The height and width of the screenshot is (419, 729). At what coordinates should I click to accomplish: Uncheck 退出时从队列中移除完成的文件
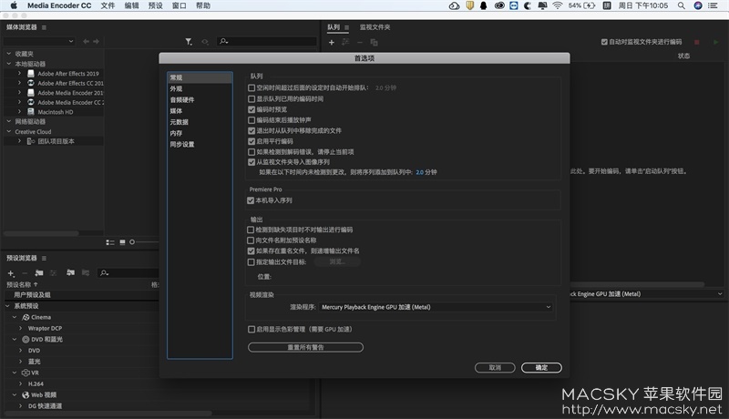click(252, 131)
